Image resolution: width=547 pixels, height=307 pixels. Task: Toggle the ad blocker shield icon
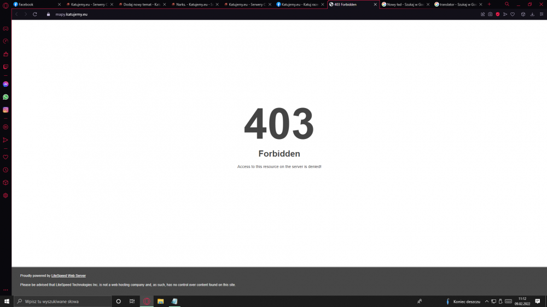pos(498,14)
